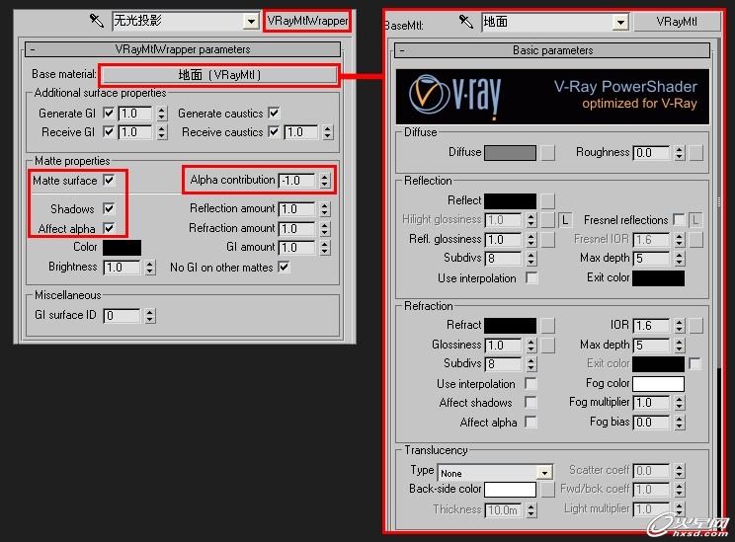Toggle Use interpolation under Refraction
This screenshot has width=735, height=542.
[531, 383]
